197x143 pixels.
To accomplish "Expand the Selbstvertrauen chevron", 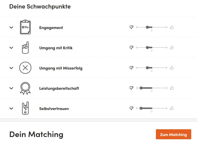I will 11,108.
